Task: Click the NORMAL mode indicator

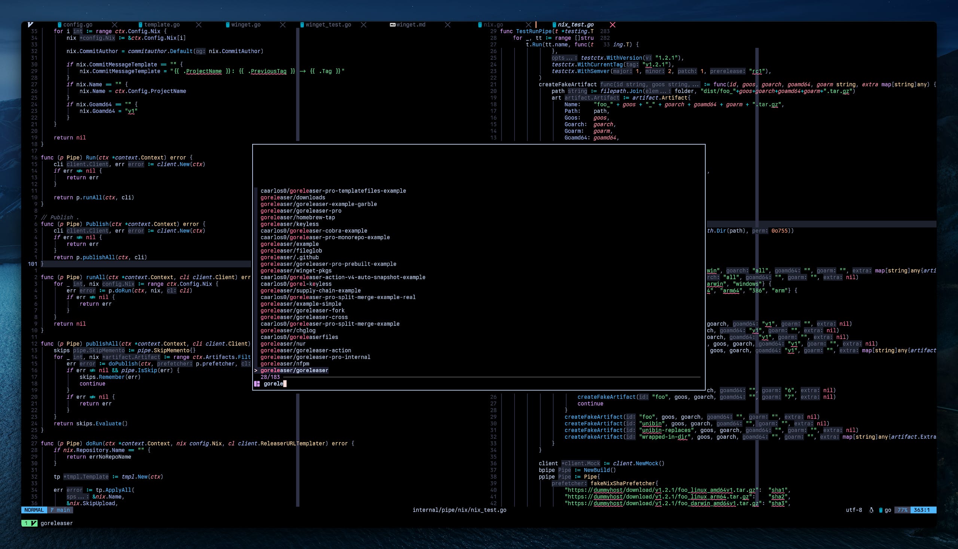Action: click(x=34, y=510)
